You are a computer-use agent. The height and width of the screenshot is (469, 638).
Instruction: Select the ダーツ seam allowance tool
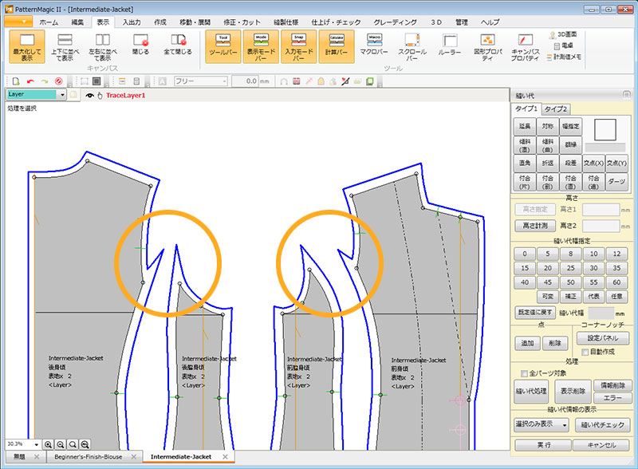[616, 179]
